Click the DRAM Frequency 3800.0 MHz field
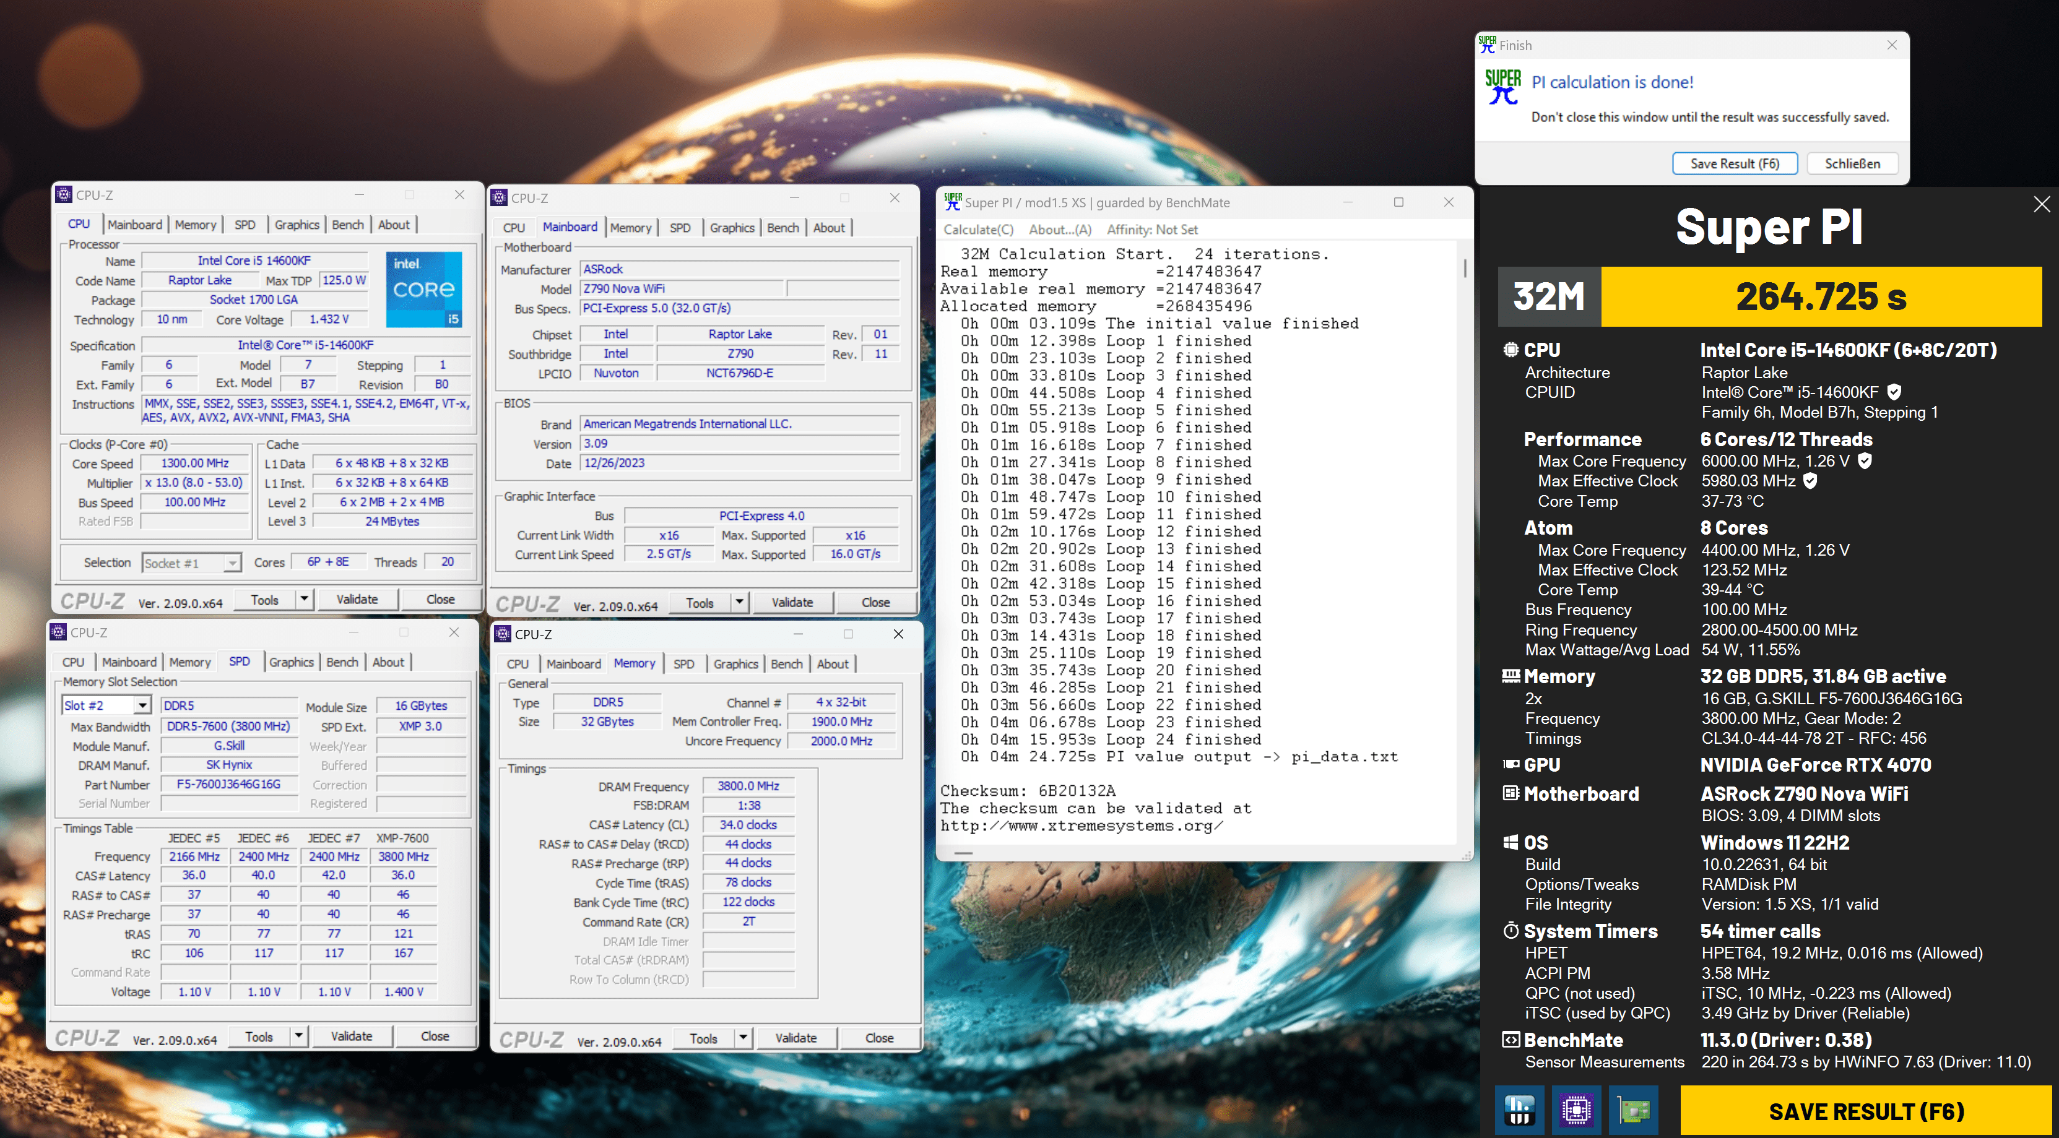2059x1138 pixels. 748,785
